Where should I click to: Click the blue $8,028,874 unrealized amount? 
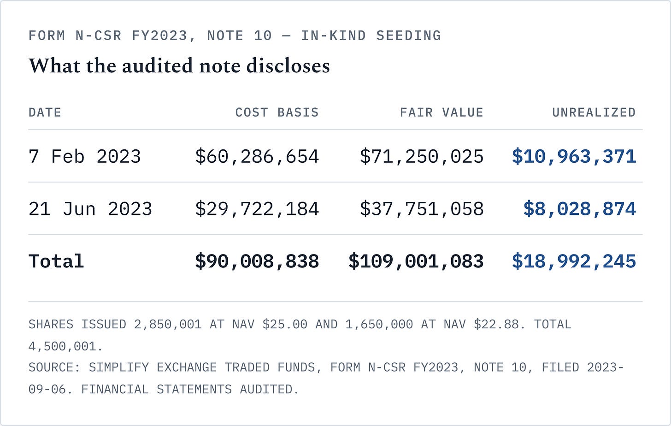(580, 209)
